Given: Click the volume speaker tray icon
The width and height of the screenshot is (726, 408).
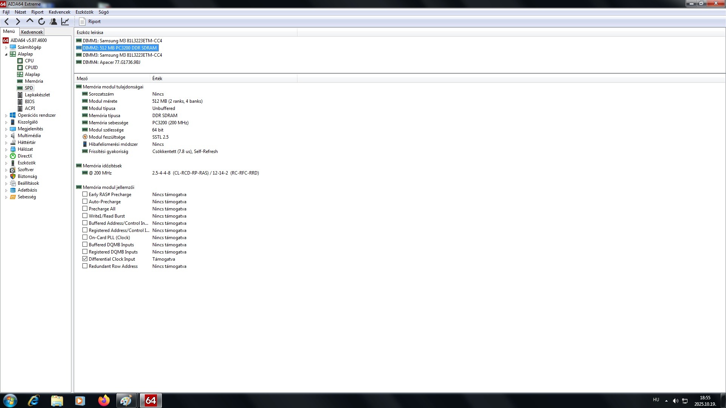Looking at the screenshot, I should click(x=675, y=400).
